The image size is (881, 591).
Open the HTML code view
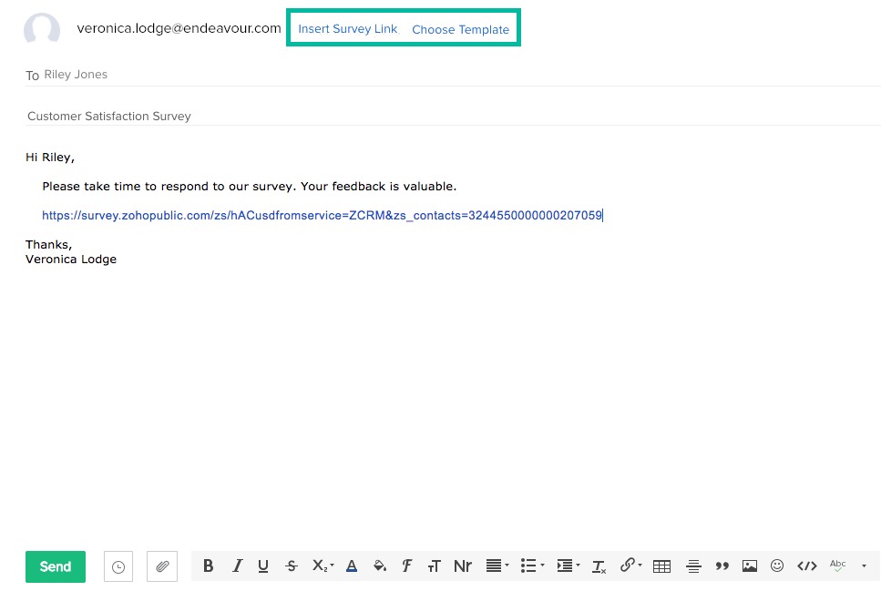tap(806, 566)
